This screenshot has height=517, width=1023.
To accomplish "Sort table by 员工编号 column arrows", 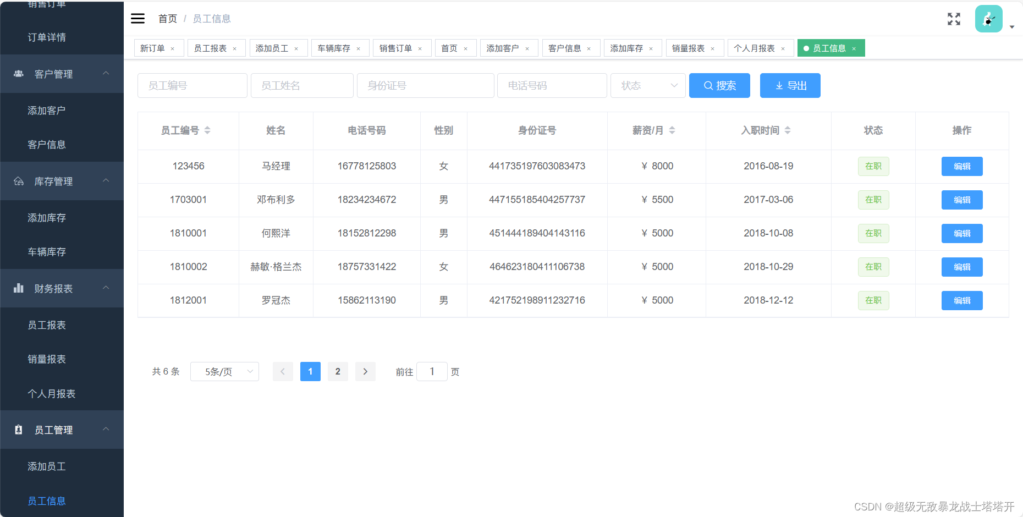I will click(207, 130).
